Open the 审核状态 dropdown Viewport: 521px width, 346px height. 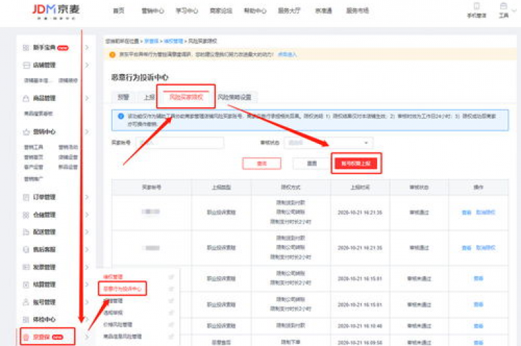click(x=328, y=143)
